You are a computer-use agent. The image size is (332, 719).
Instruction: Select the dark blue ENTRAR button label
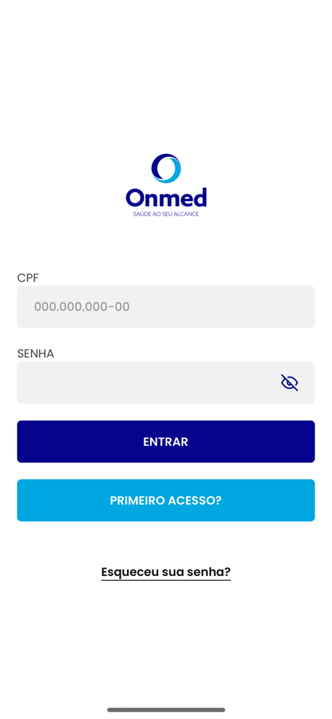(x=166, y=441)
